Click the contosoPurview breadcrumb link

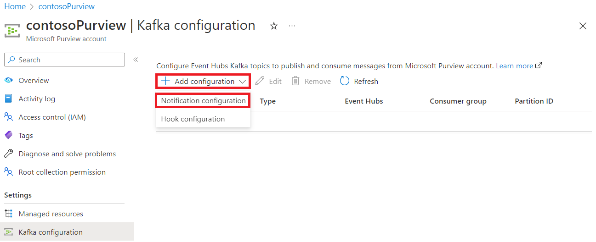click(67, 6)
